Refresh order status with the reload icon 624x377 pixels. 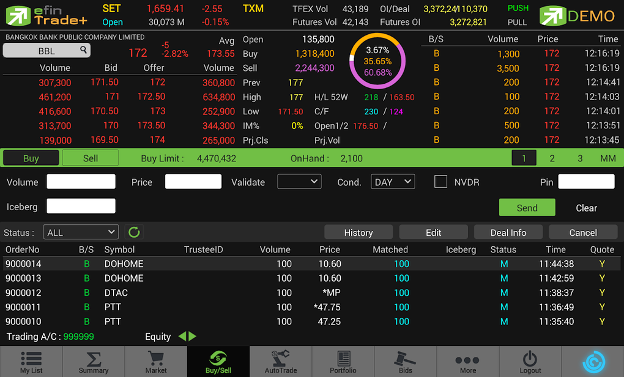coord(133,232)
